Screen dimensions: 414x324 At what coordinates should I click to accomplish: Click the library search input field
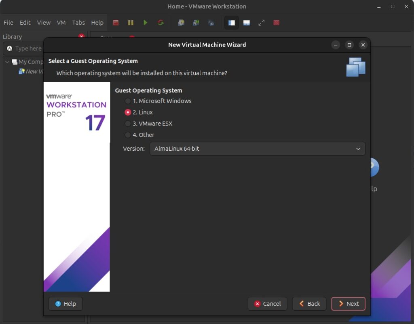(28, 49)
